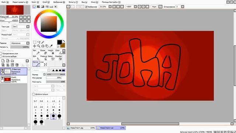Activate the Curve tool
Viewport: 236px width, 133px height.
click(x=36, y=64)
